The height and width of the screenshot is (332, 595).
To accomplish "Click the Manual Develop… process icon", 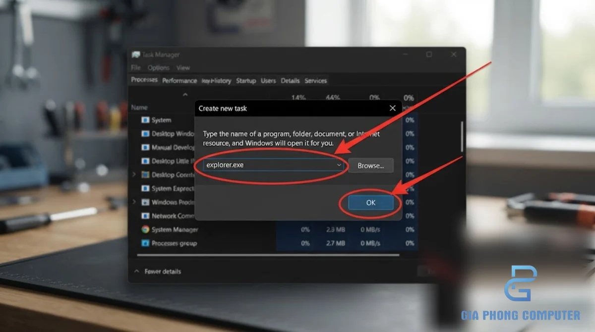I will coord(145,147).
